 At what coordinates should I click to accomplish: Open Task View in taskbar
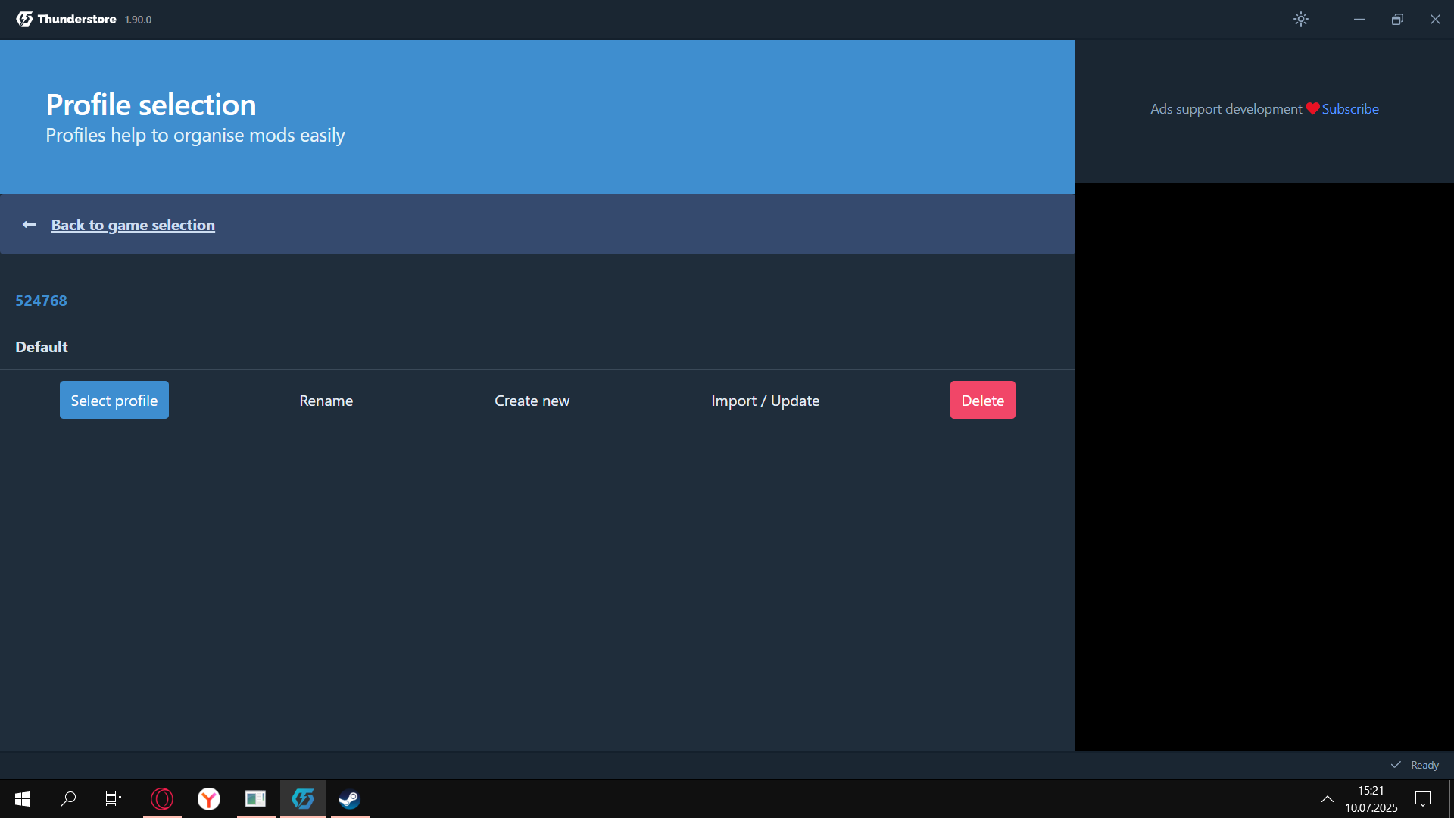pyautogui.click(x=114, y=799)
